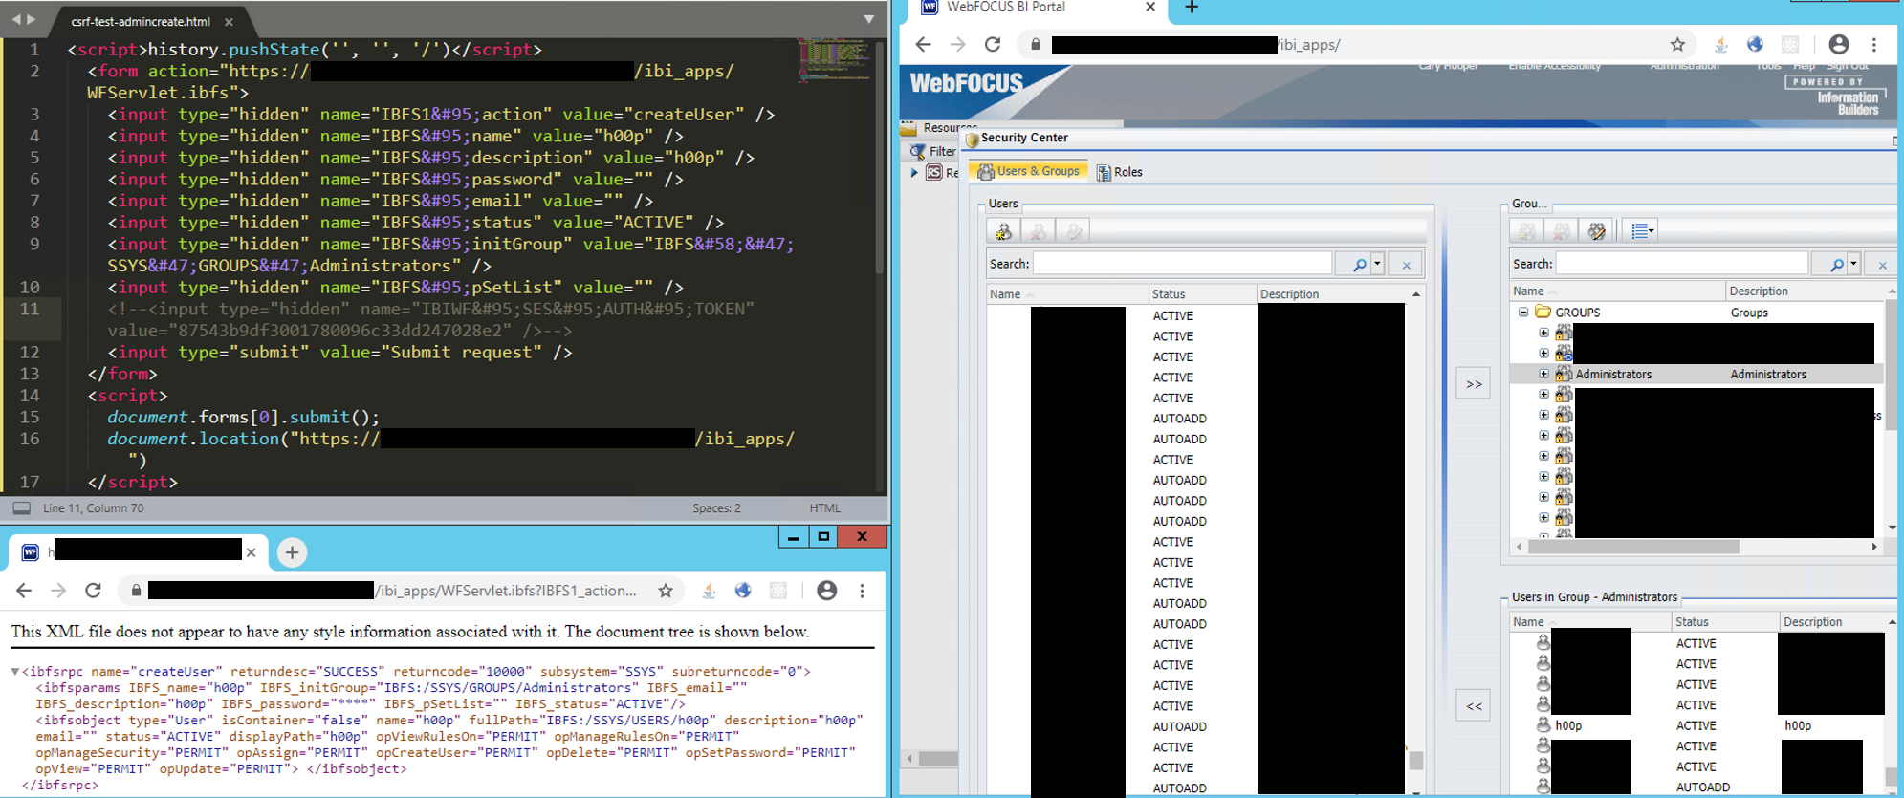Click the >> add user to group button
Screen dimensions: 1904x798
(1474, 384)
